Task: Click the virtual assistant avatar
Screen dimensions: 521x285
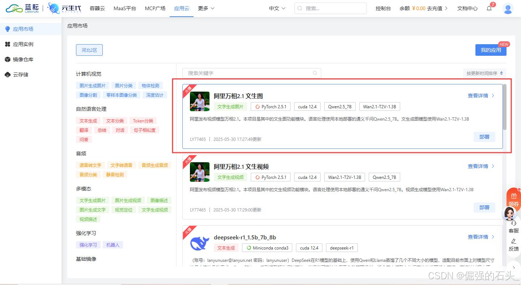Action: (x=509, y=214)
